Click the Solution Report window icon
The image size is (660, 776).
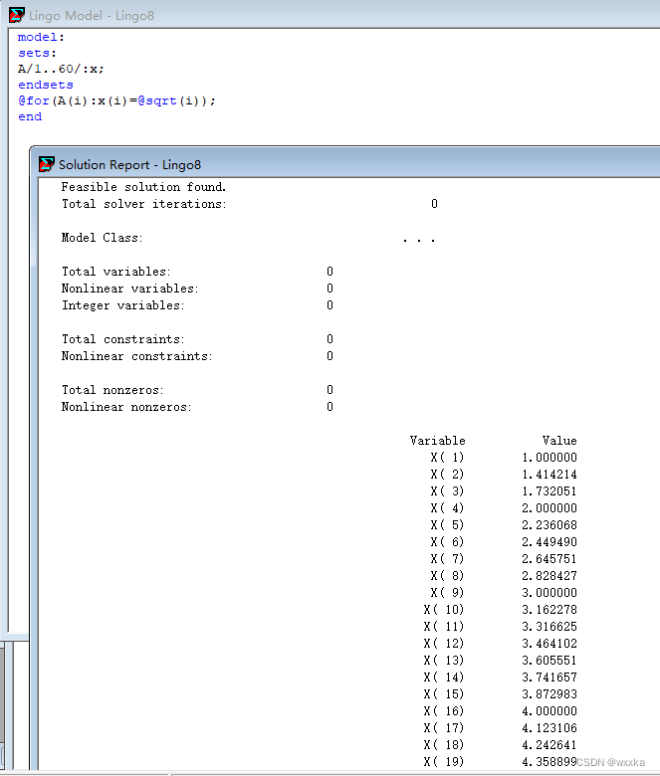pos(47,164)
